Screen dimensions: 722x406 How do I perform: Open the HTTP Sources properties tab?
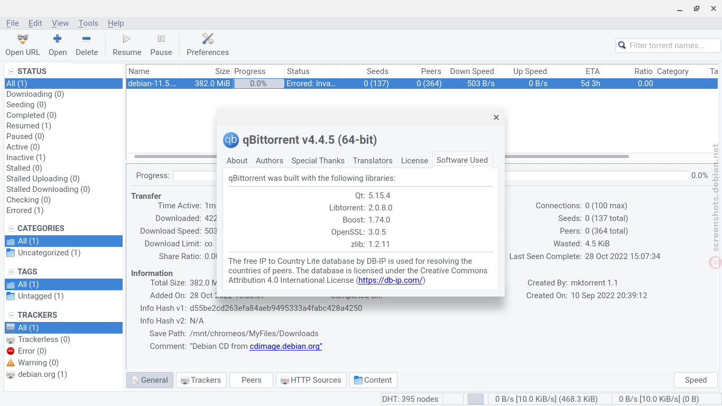(x=311, y=380)
